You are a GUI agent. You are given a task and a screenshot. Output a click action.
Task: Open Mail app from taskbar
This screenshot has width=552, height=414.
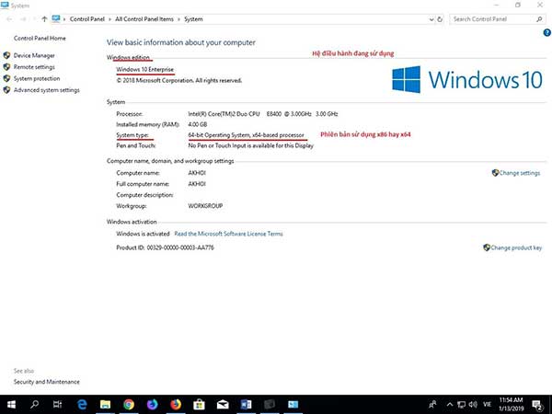223,404
